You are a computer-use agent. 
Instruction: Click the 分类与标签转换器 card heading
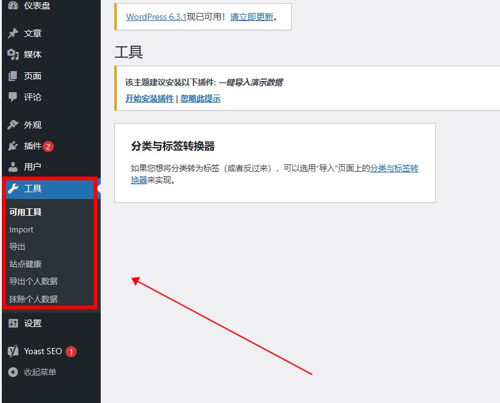point(172,146)
